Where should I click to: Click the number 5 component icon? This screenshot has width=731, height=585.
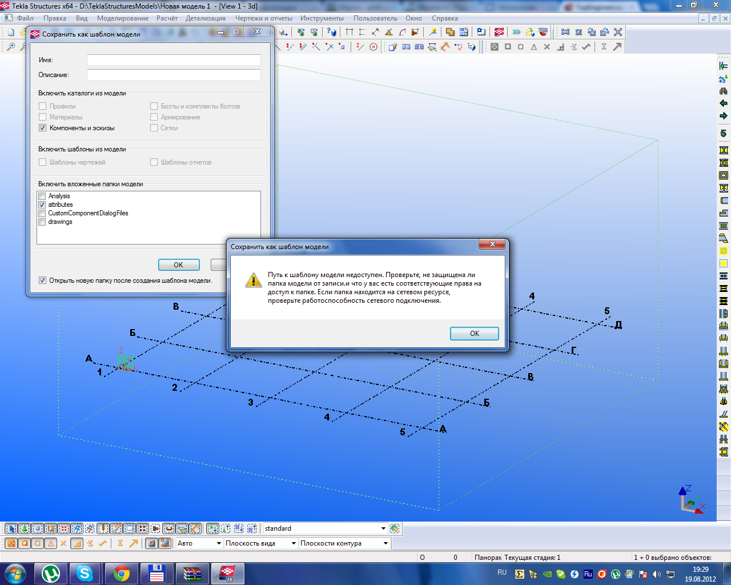[724, 133]
